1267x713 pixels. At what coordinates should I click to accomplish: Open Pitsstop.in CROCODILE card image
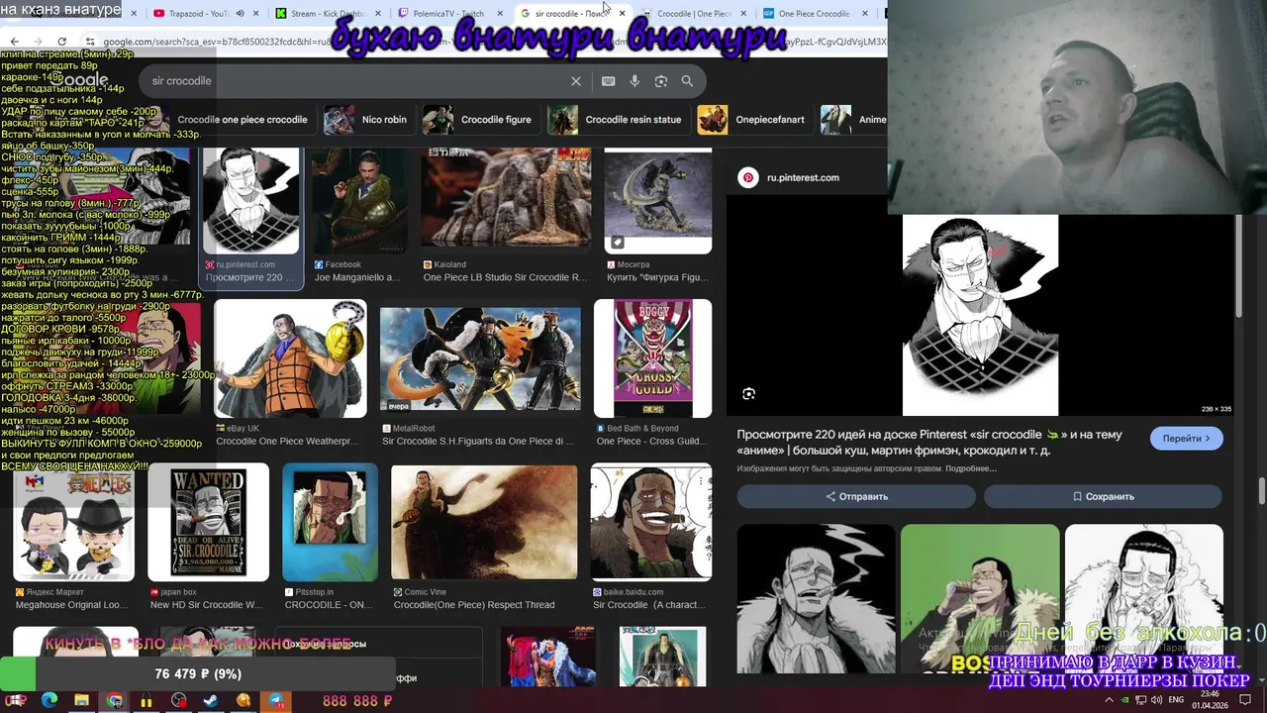[330, 522]
